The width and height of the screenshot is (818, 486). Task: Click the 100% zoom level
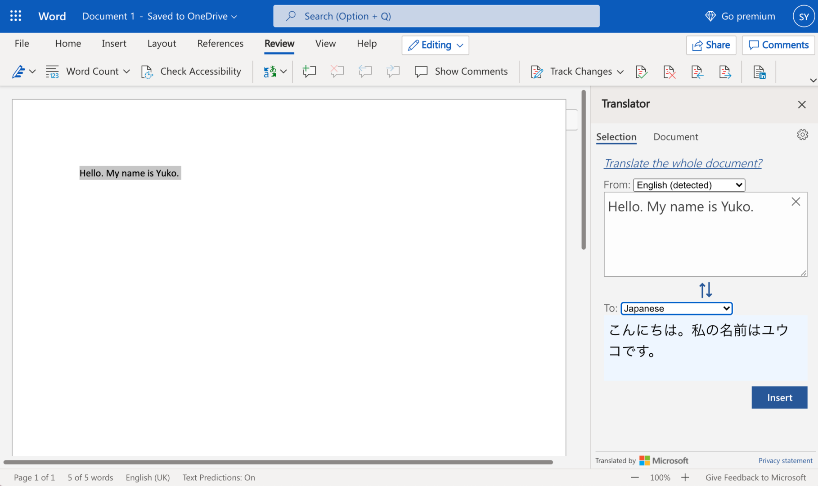[x=660, y=477]
